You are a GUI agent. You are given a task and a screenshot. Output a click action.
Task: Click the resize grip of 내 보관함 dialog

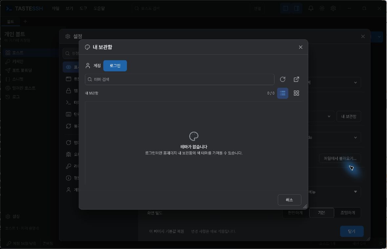point(305,207)
